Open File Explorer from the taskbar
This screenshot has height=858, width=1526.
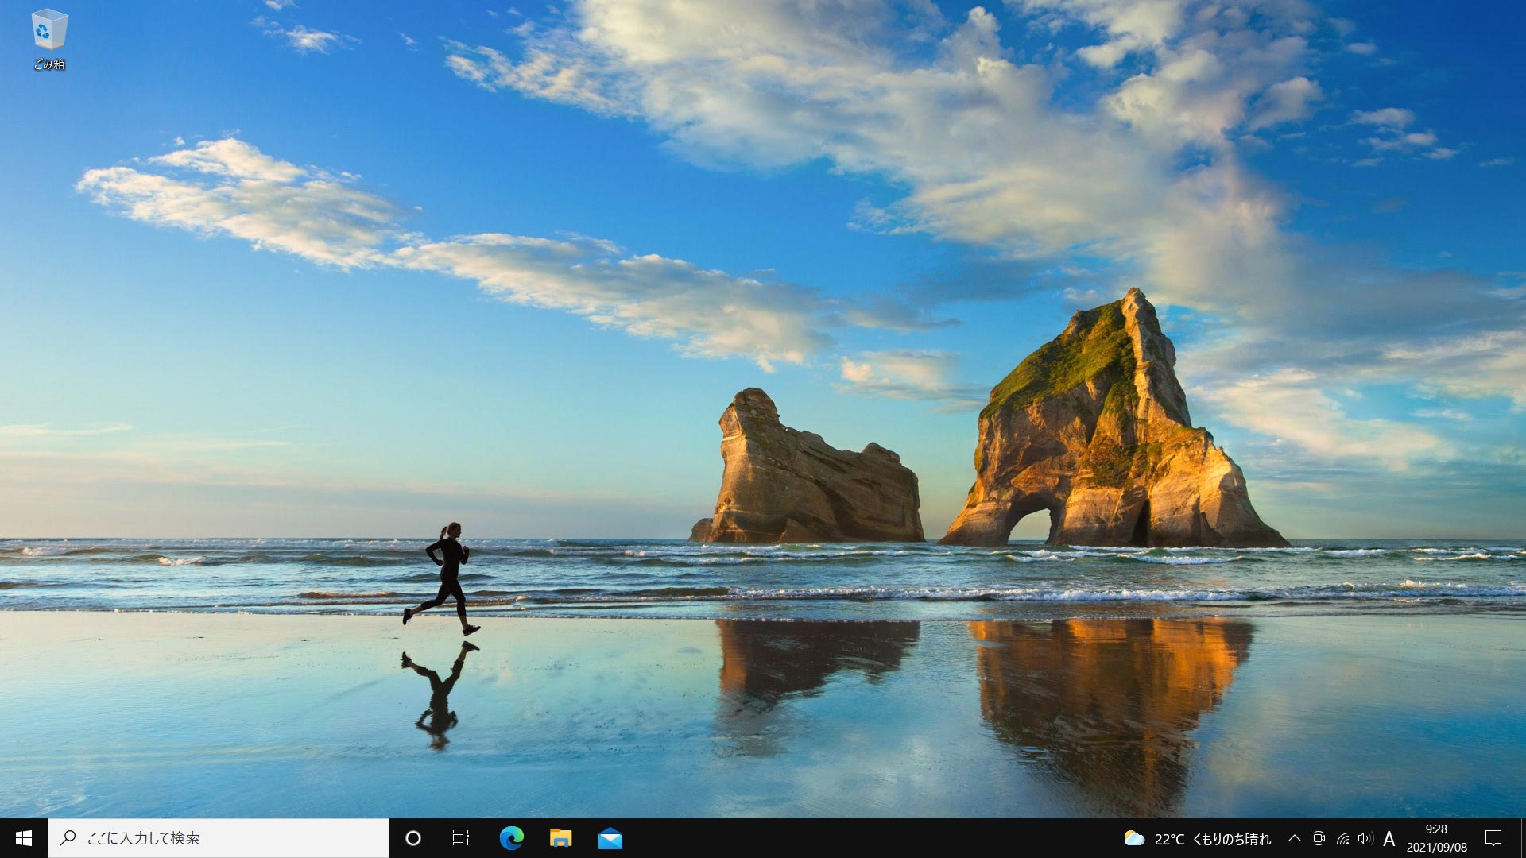click(x=561, y=838)
